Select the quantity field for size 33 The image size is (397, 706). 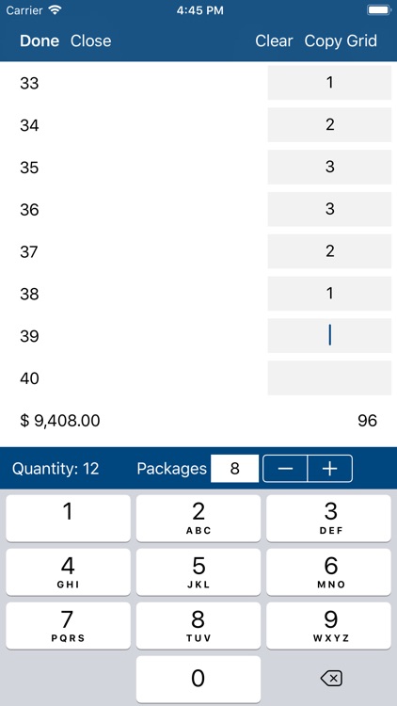[329, 83]
